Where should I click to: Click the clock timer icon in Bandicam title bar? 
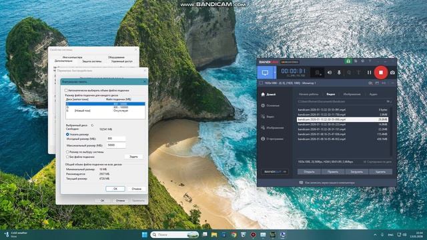click(x=363, y=61)
